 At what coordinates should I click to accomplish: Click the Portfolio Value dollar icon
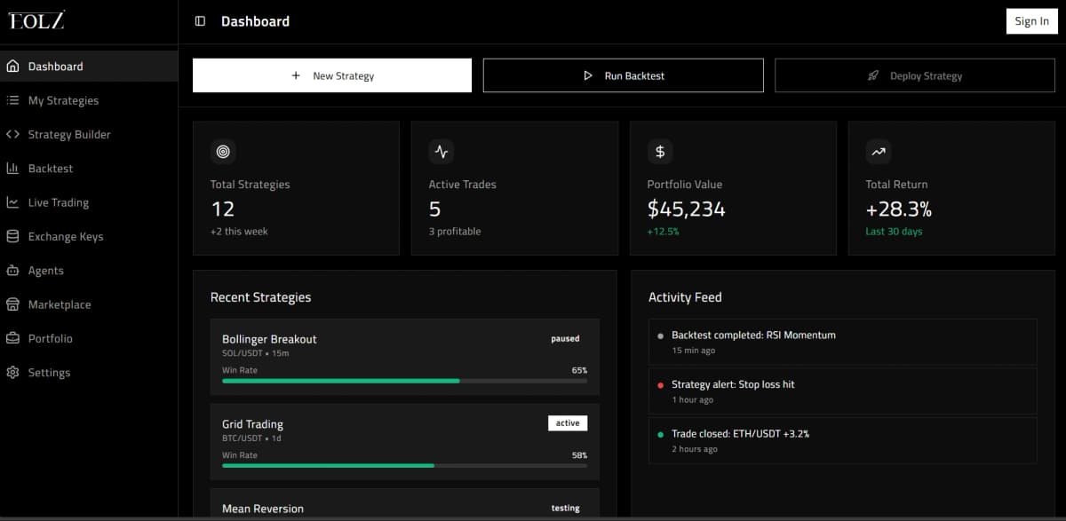pyautogui.click(x=660, y=152)
